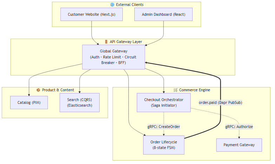Select the Order Lifecycle (8-state FSM) node
Screen dimensions: 275x164
[x=164, y=145]
